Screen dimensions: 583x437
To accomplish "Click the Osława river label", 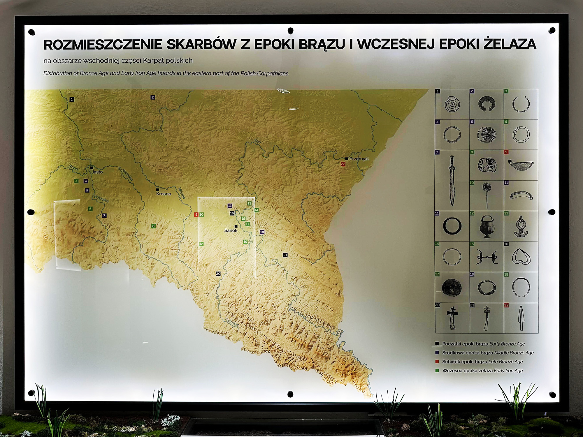I will point(232,322).
